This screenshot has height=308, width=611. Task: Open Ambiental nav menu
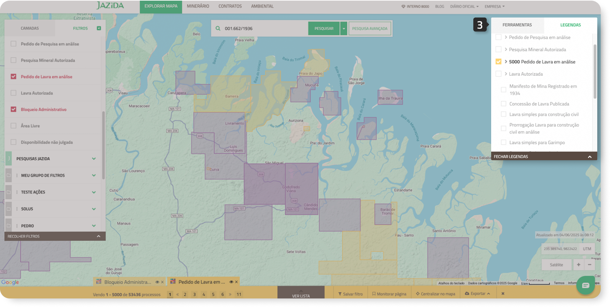click(262, 6)
